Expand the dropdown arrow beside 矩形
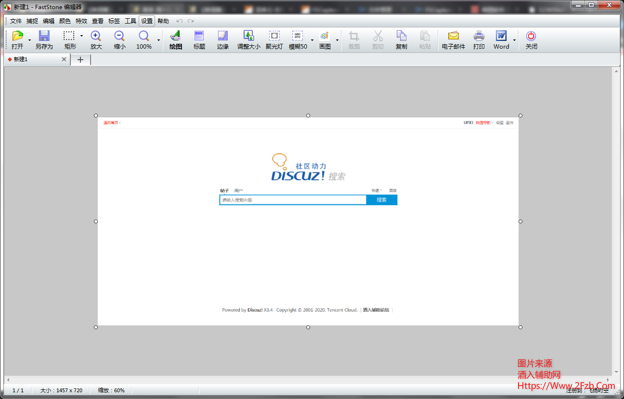Viewport: 624px width, 399px height. coord(81,36)
